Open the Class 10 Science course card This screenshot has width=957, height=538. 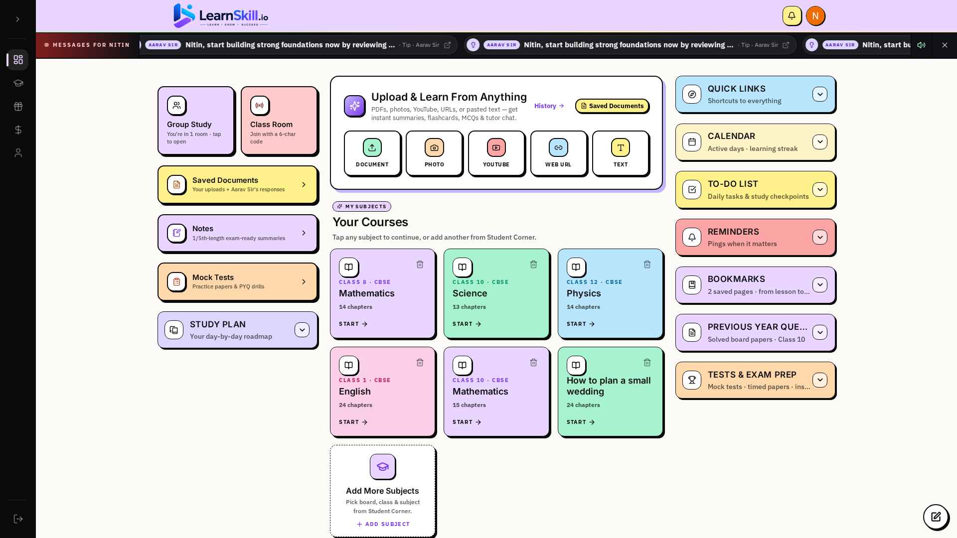point(496,293)
